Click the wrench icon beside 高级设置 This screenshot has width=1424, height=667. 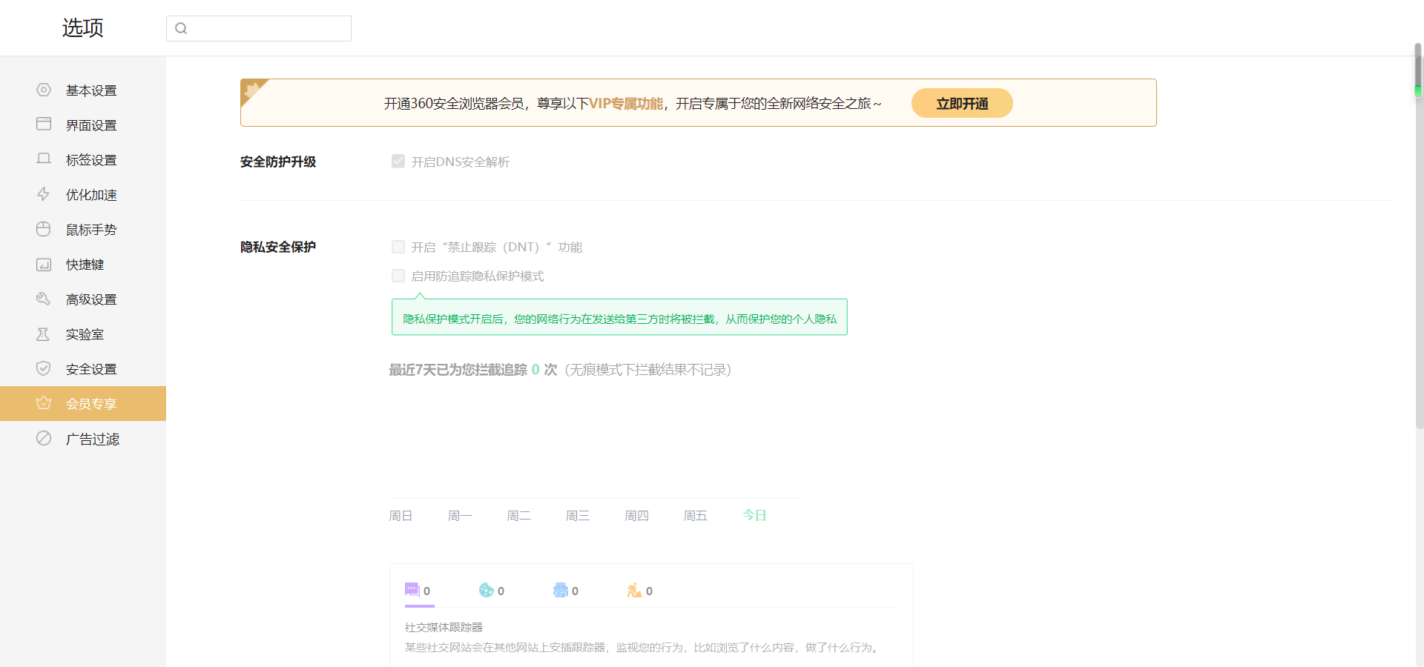coord(43,299)
